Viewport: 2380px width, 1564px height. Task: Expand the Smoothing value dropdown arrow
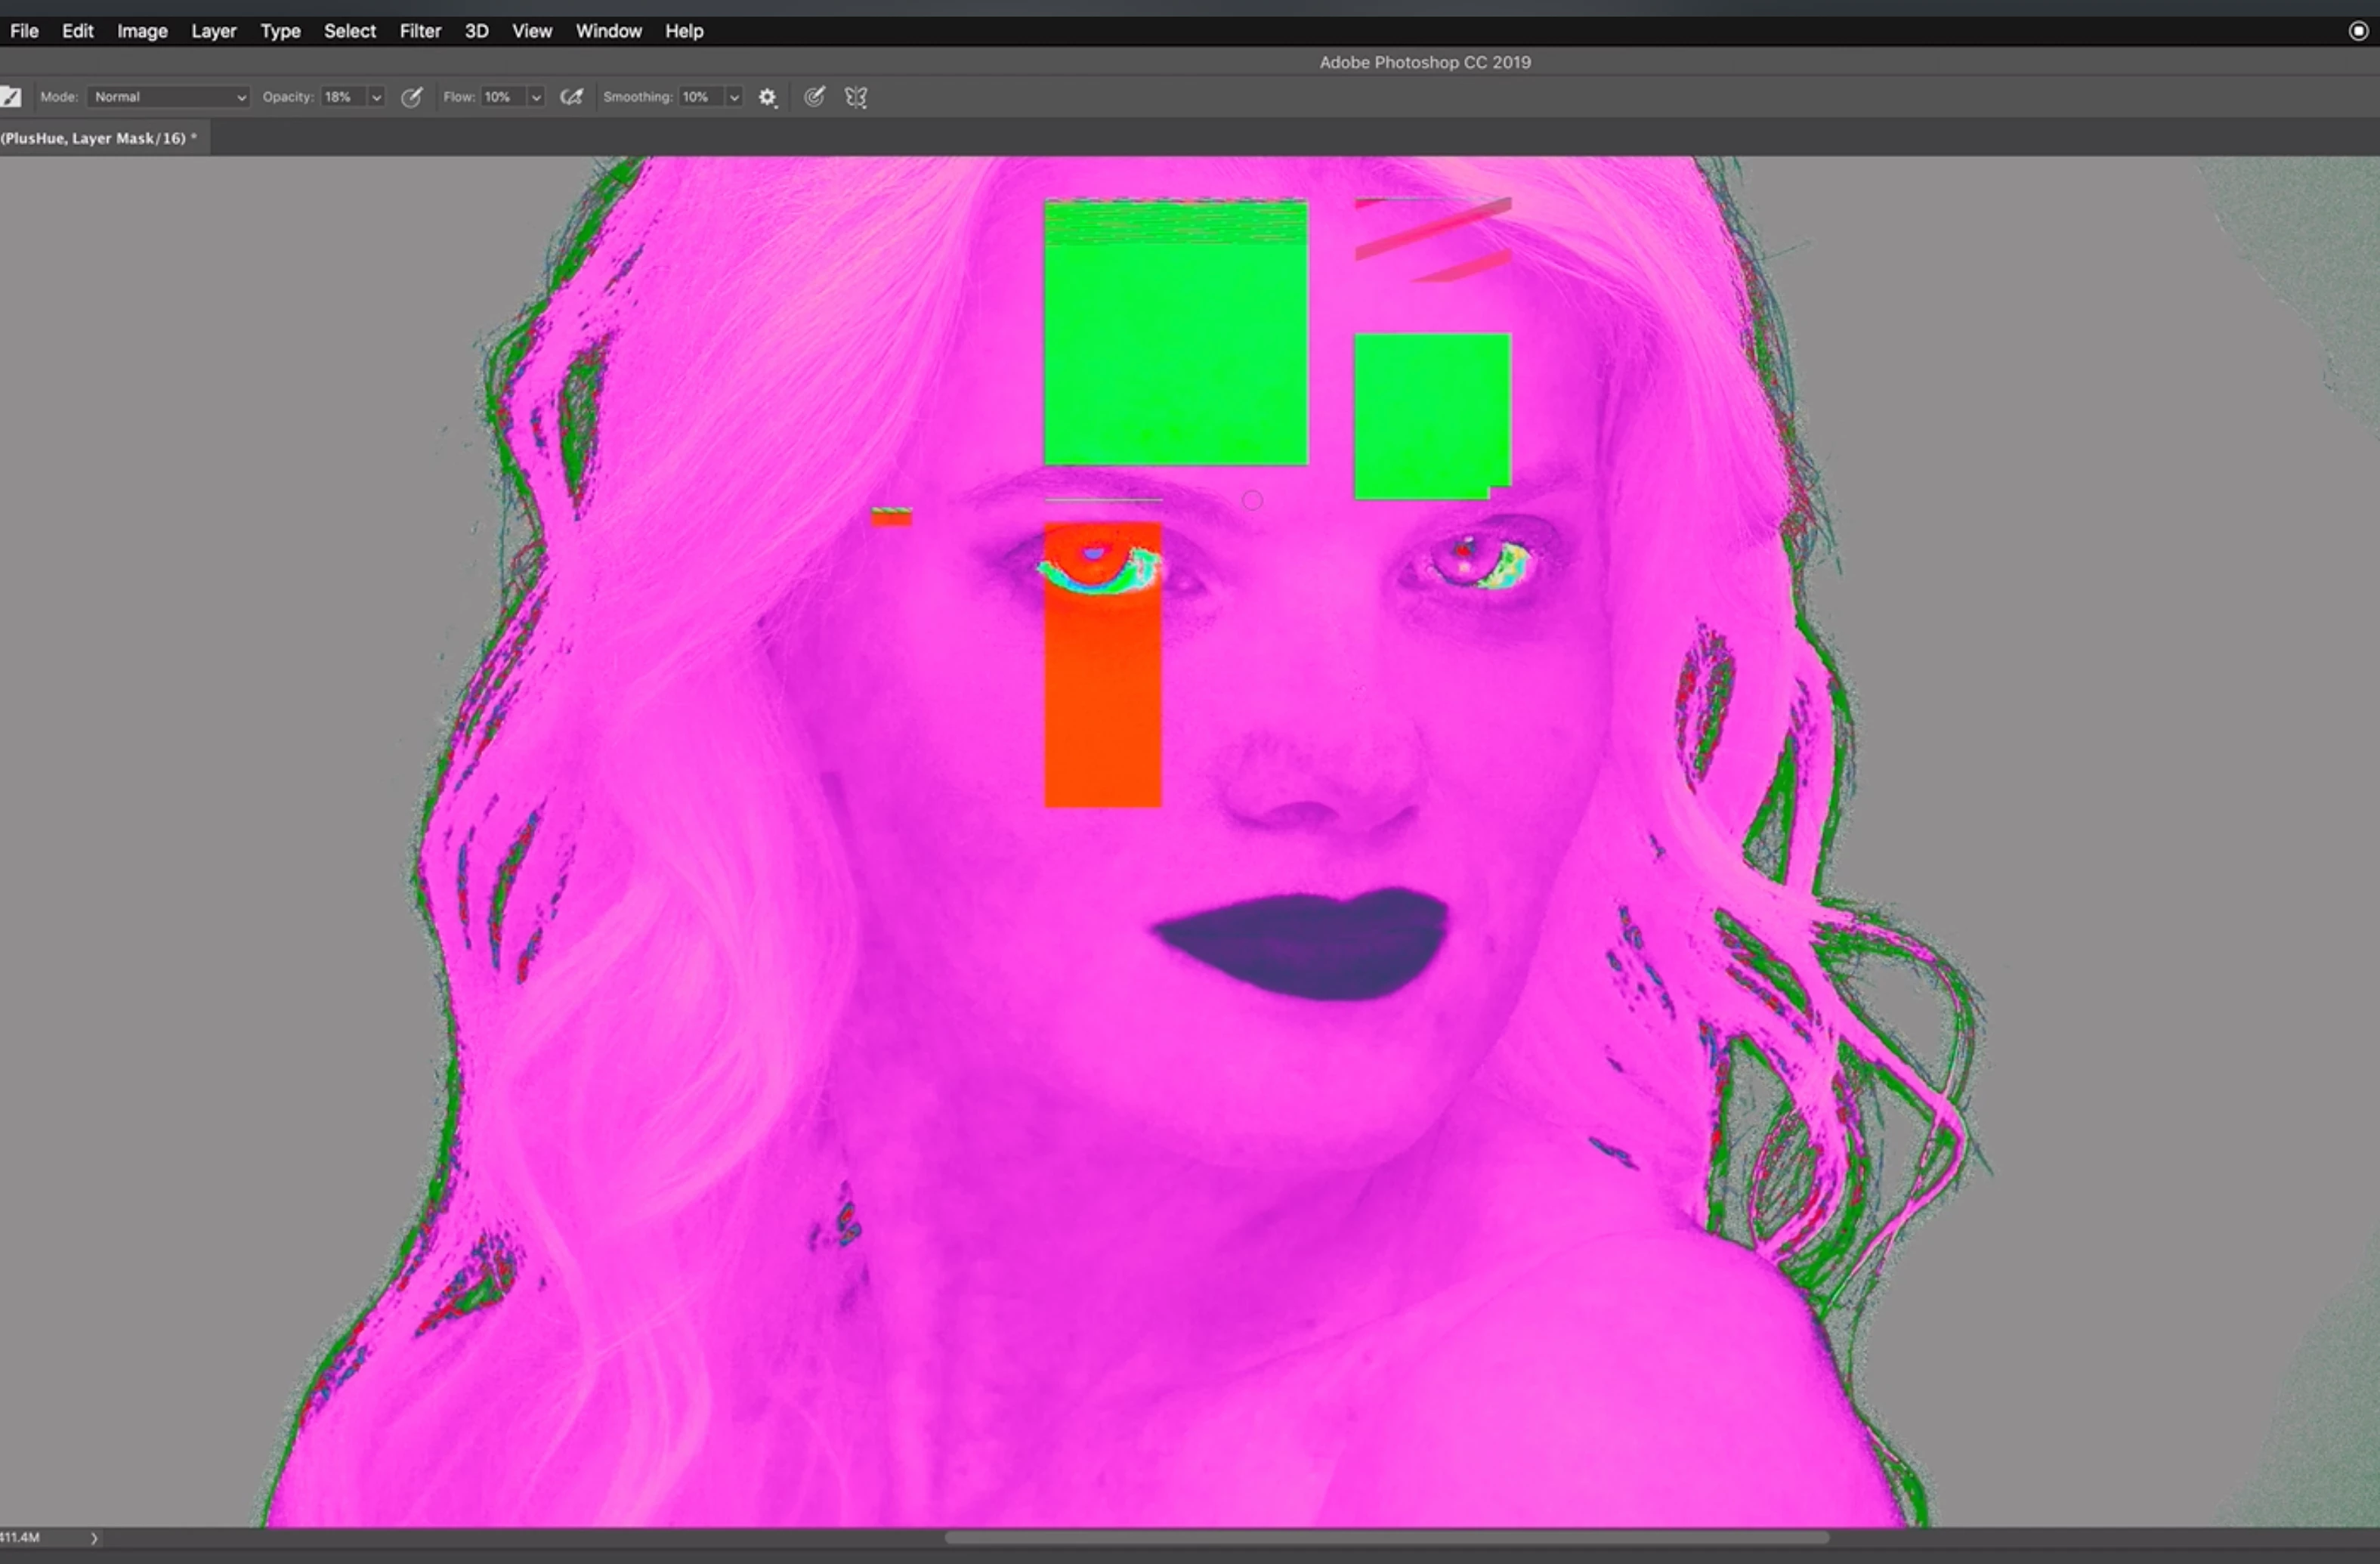tap(734, 97)
